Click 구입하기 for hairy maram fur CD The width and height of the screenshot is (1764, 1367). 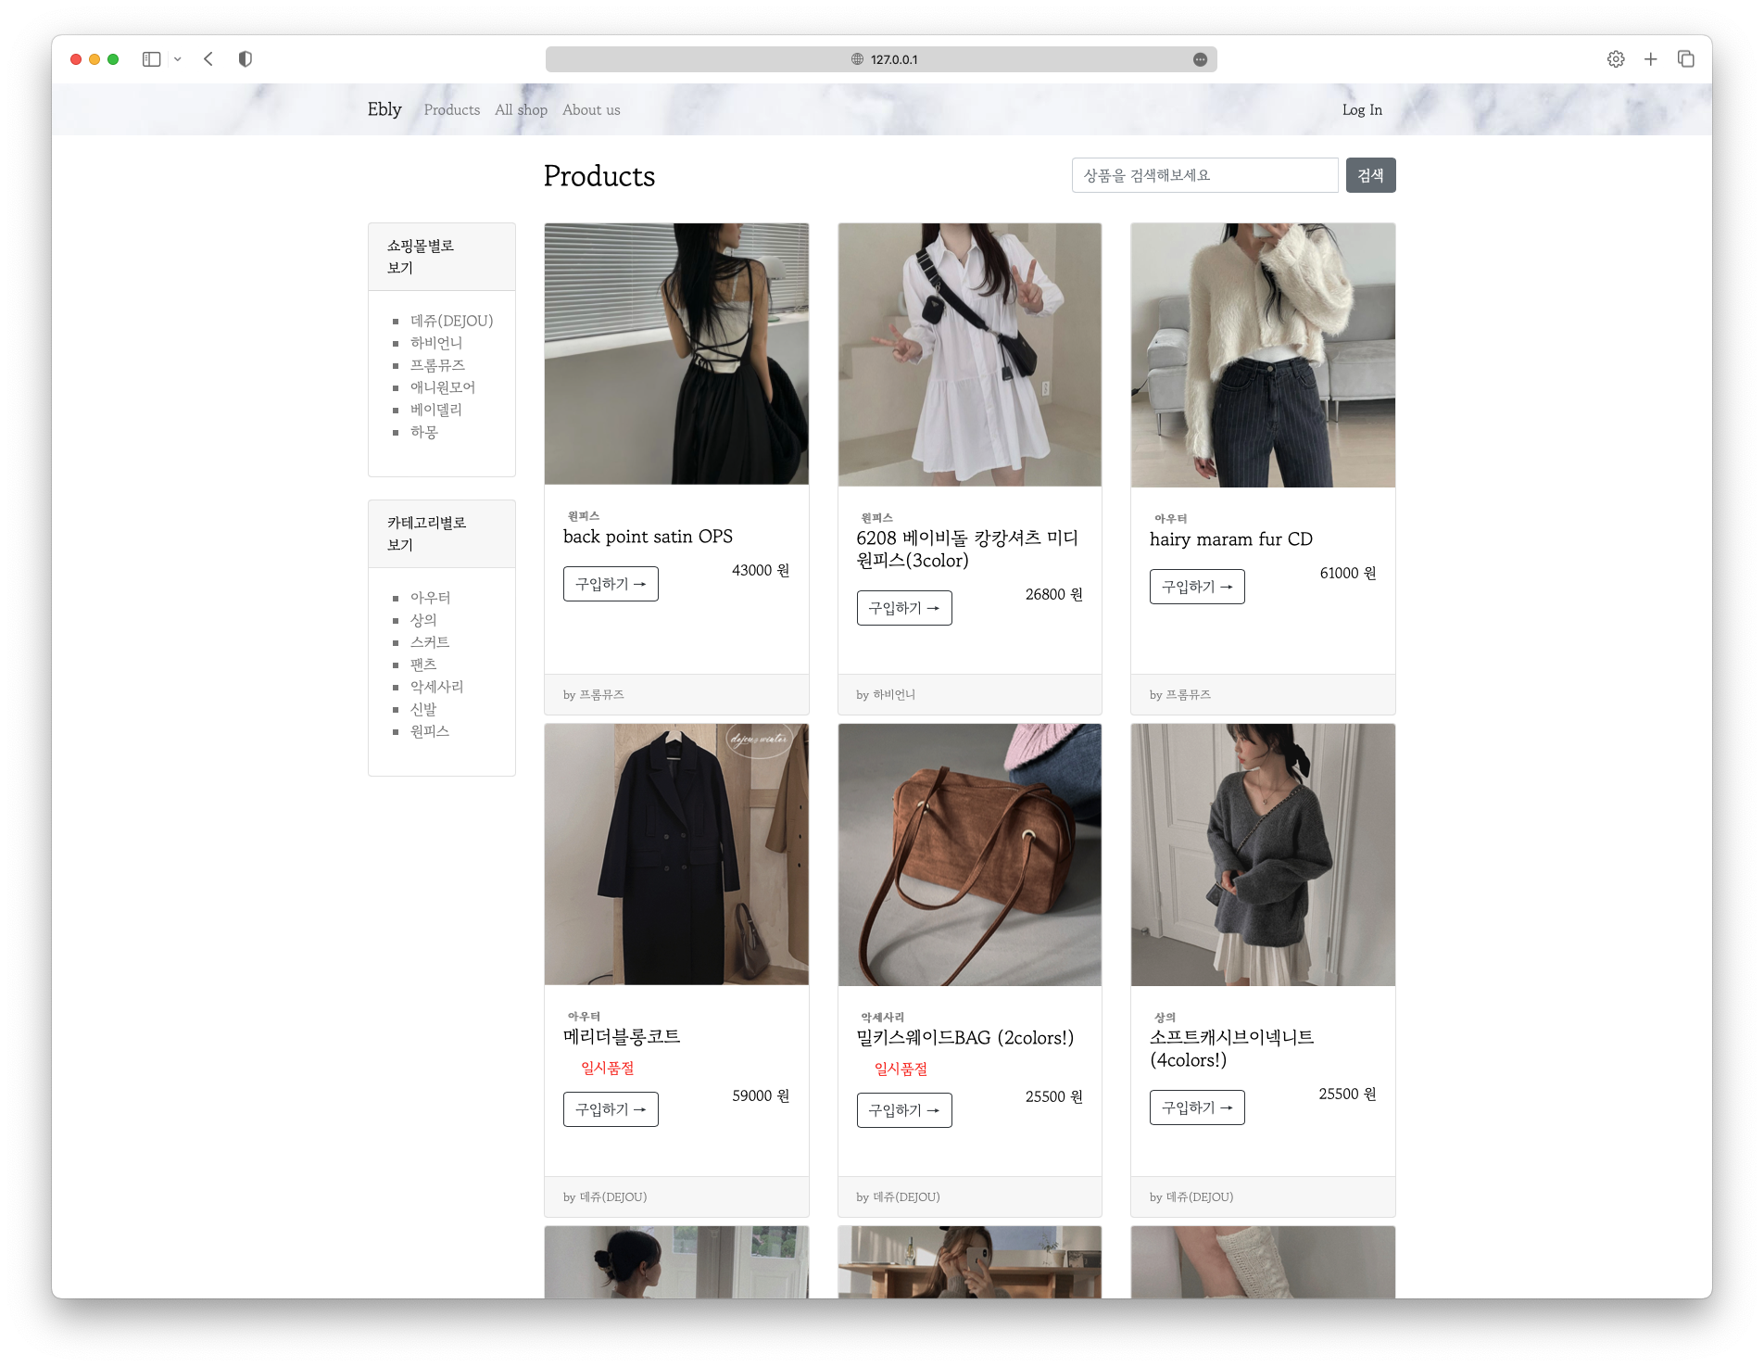(x=1197, y=587)
